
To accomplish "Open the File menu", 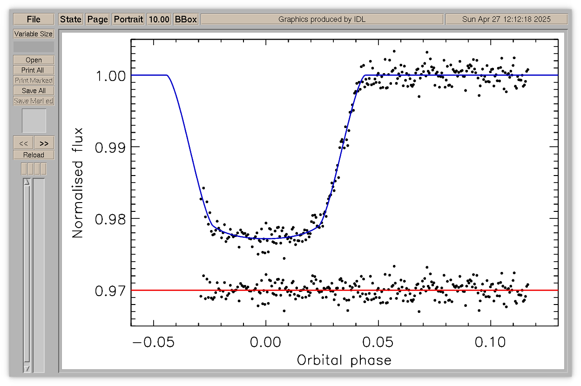I will coord(34,19).
